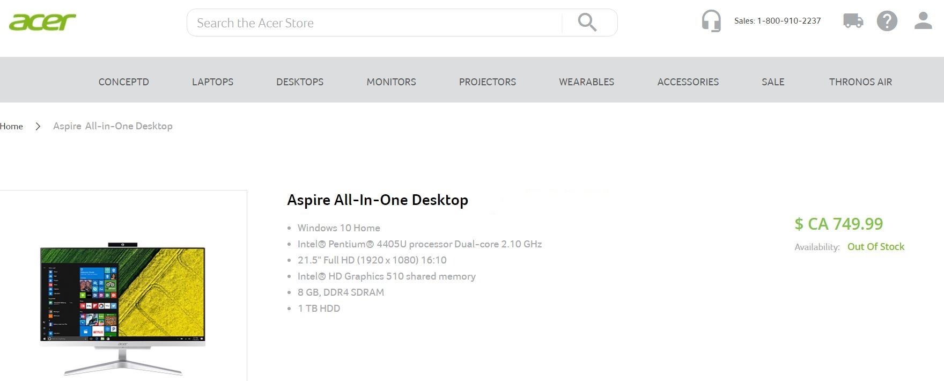Click the headset support icon
Screen dimensions: 944x381
pos(711,21)
